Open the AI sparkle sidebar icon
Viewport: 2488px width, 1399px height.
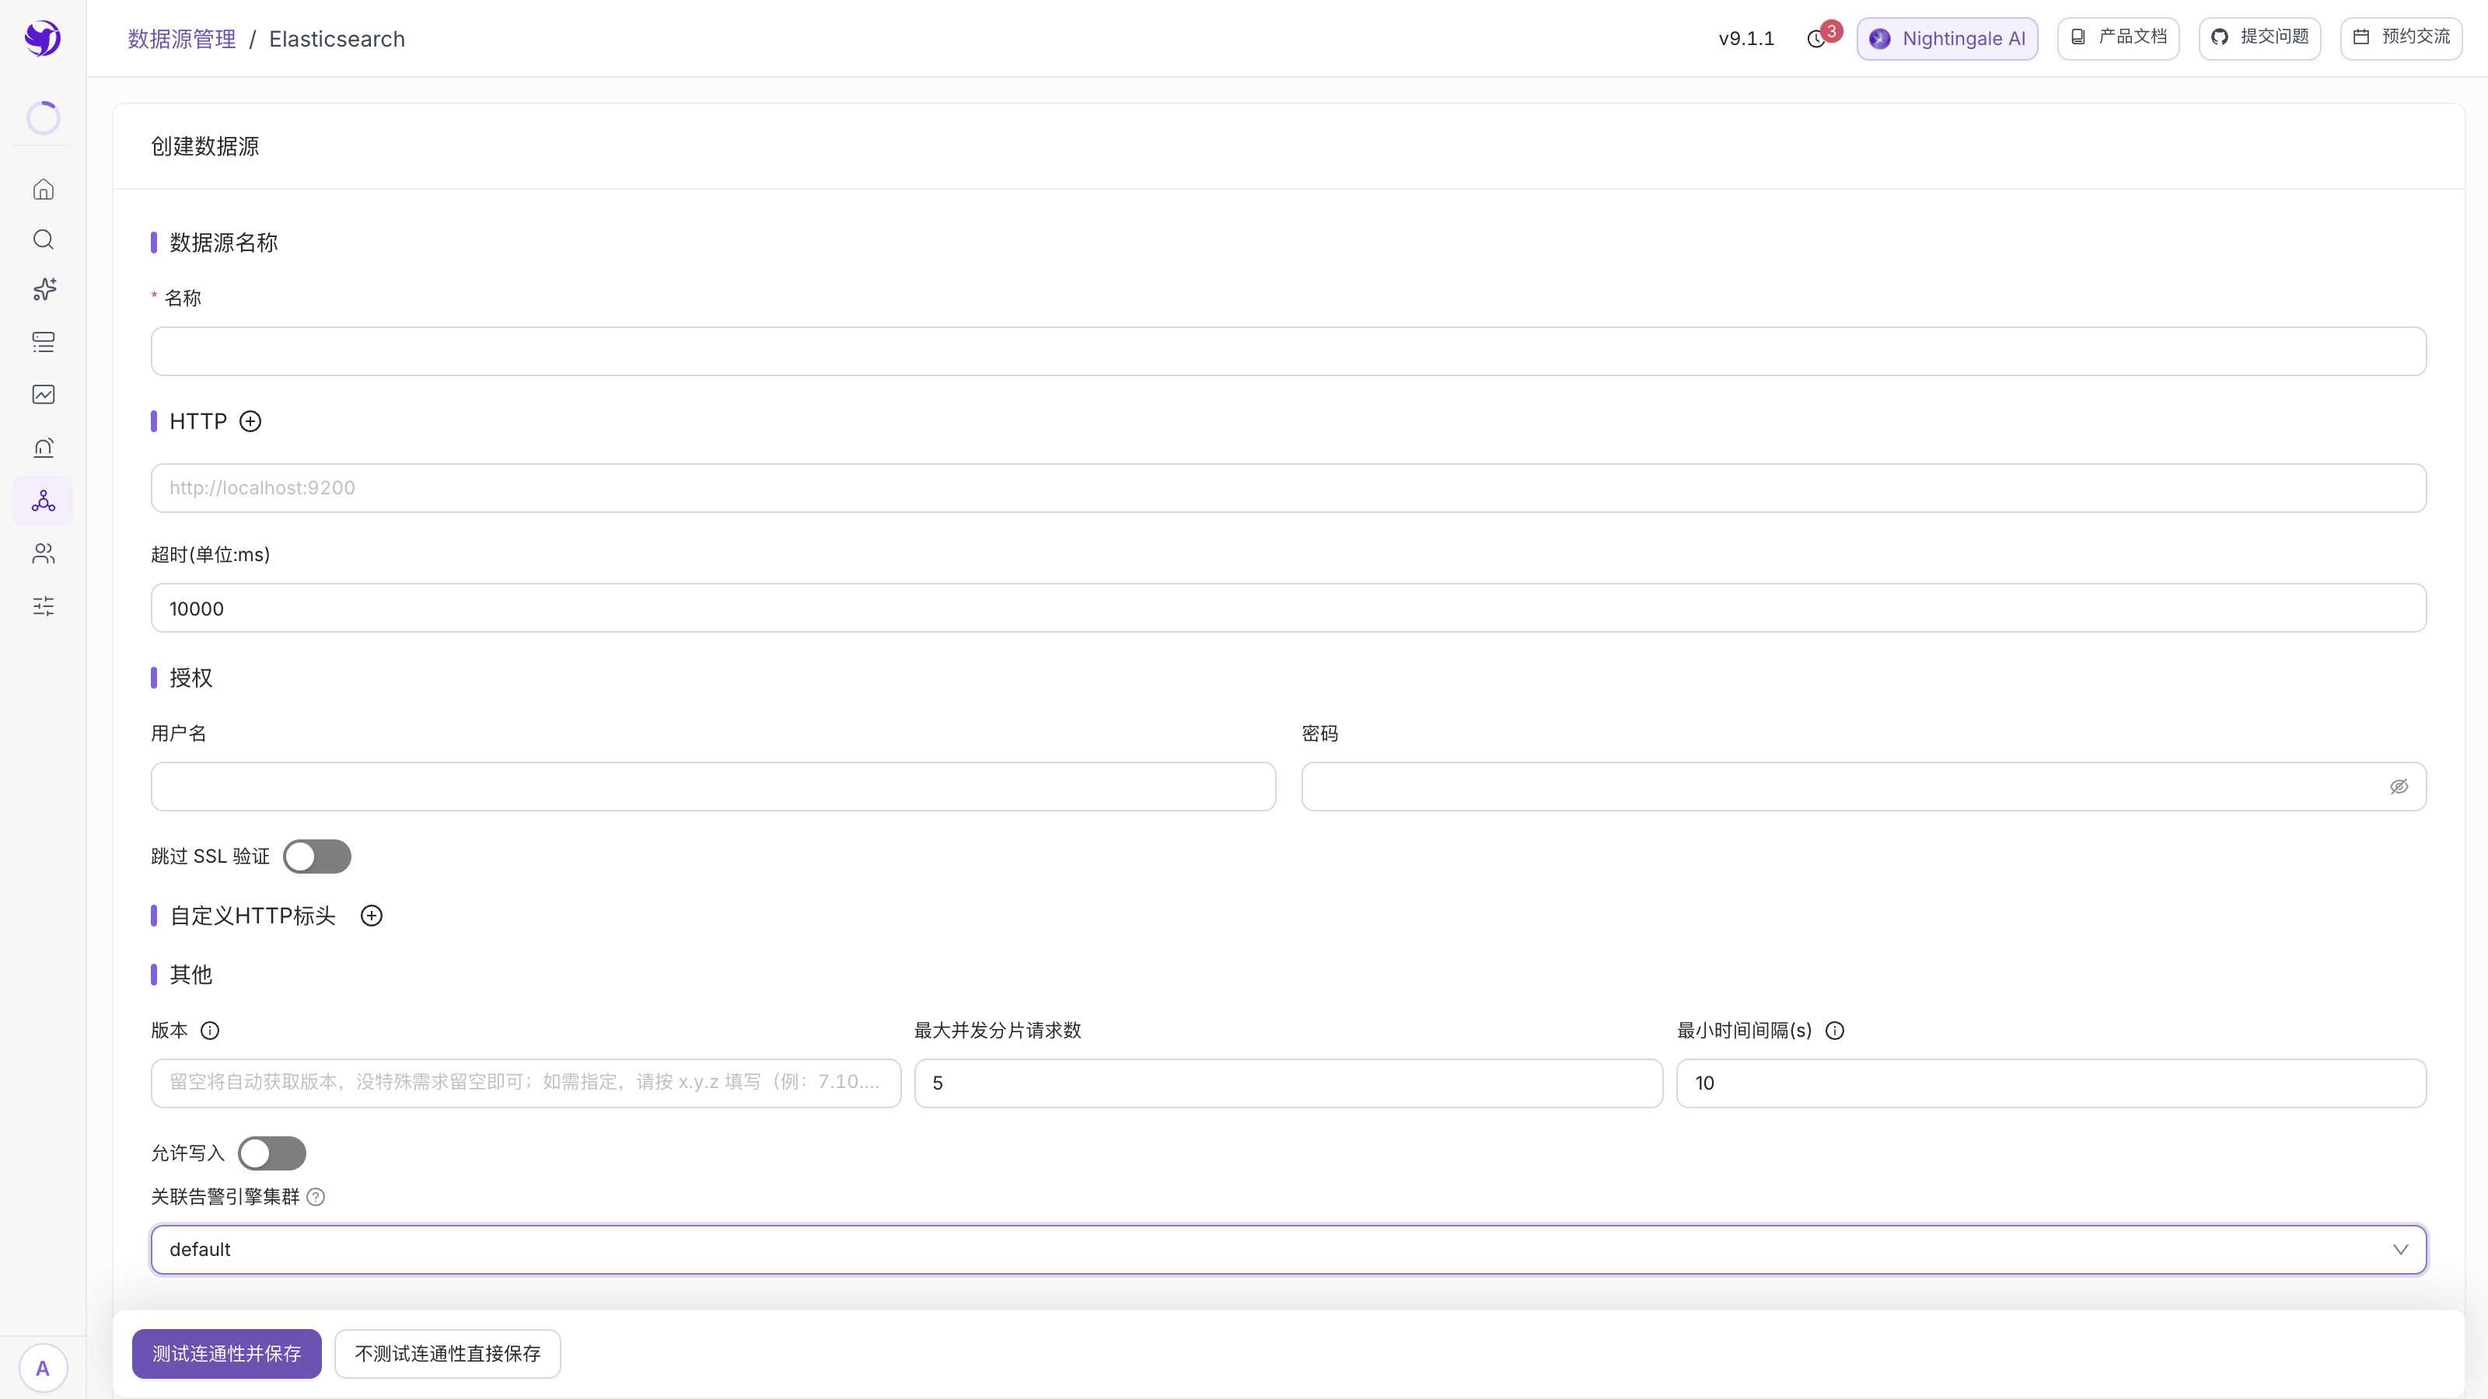pyautogui.click(x=44, y=290)
